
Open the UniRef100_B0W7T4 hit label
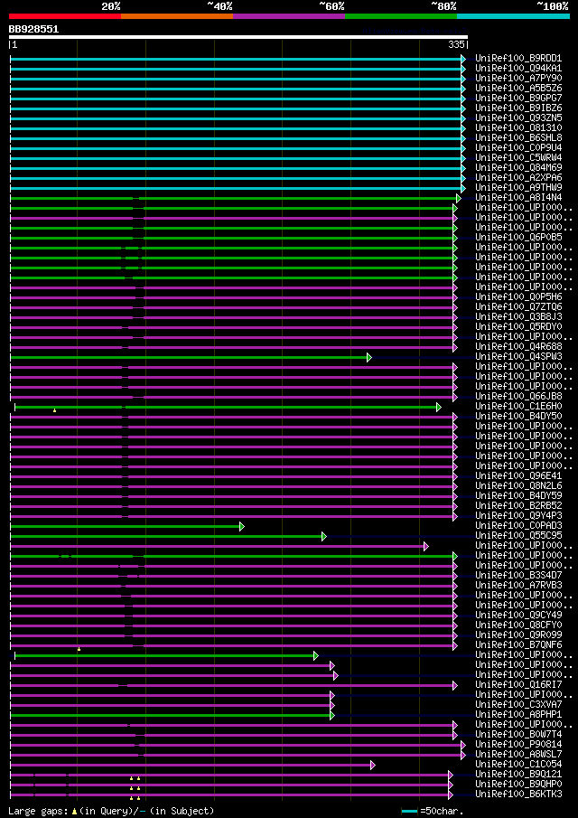[x=518, y=735]
